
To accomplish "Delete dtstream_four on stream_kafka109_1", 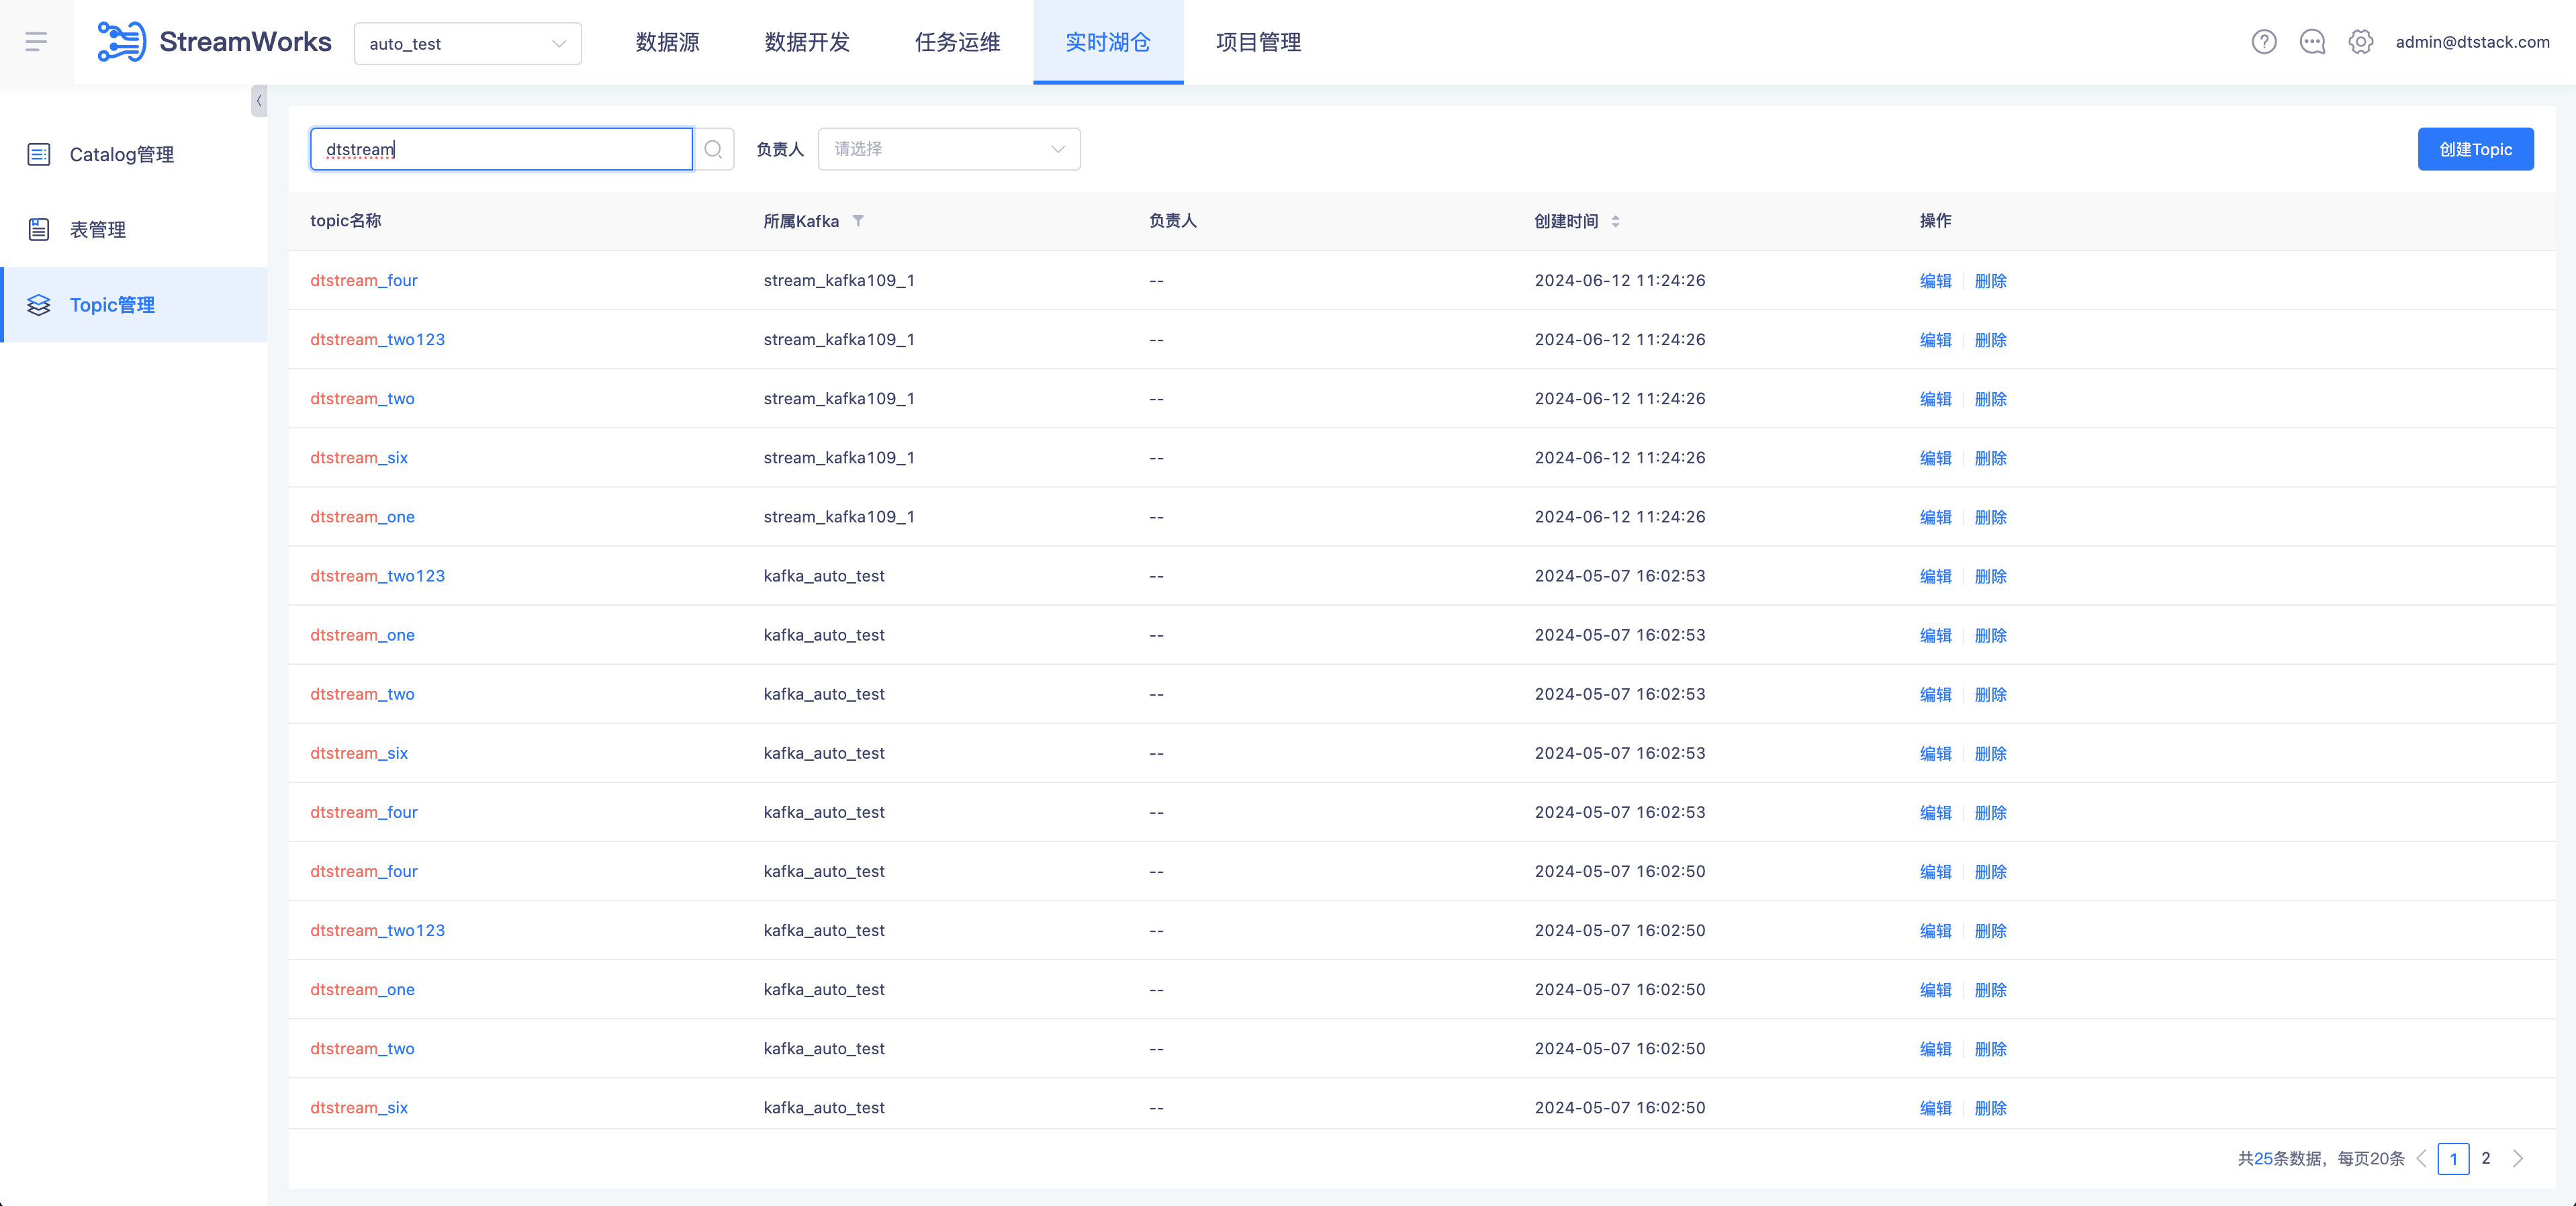I will [x=1990, y=280].
